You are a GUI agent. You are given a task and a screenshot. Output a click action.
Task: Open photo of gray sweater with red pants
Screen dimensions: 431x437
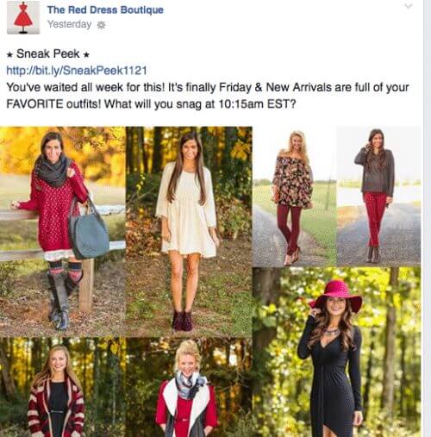[378, 197]
